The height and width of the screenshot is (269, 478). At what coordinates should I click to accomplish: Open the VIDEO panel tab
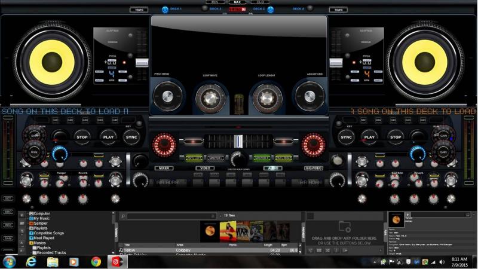tap(204, 168)
